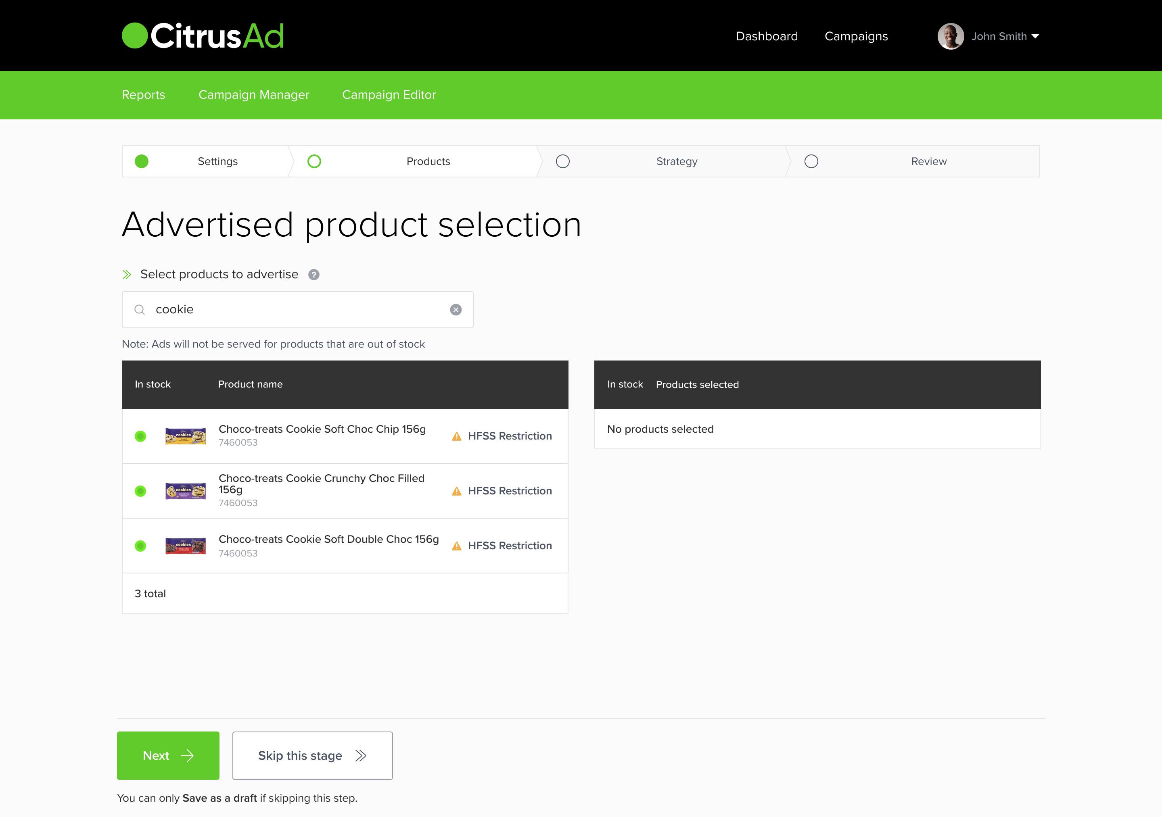Select the Strategy step circle

tap(563, 161)
